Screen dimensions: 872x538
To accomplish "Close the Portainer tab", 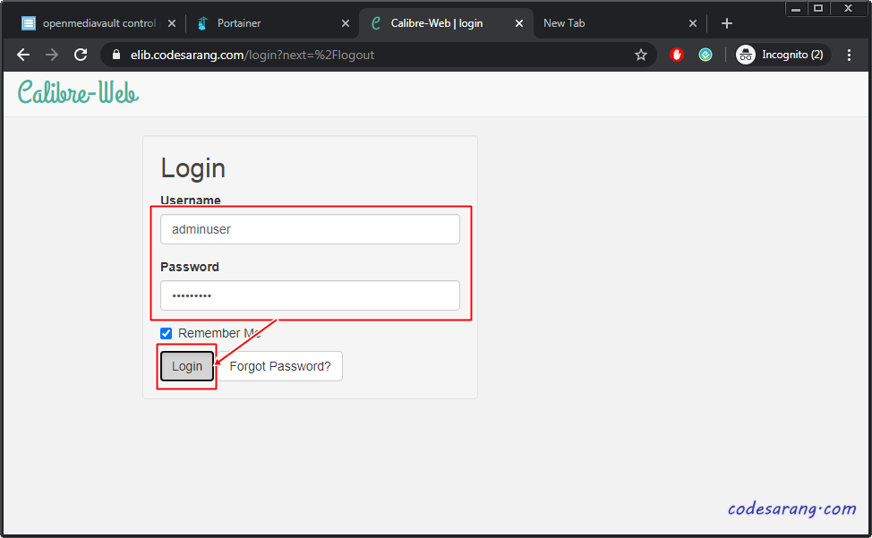I will tap(346, 23).
